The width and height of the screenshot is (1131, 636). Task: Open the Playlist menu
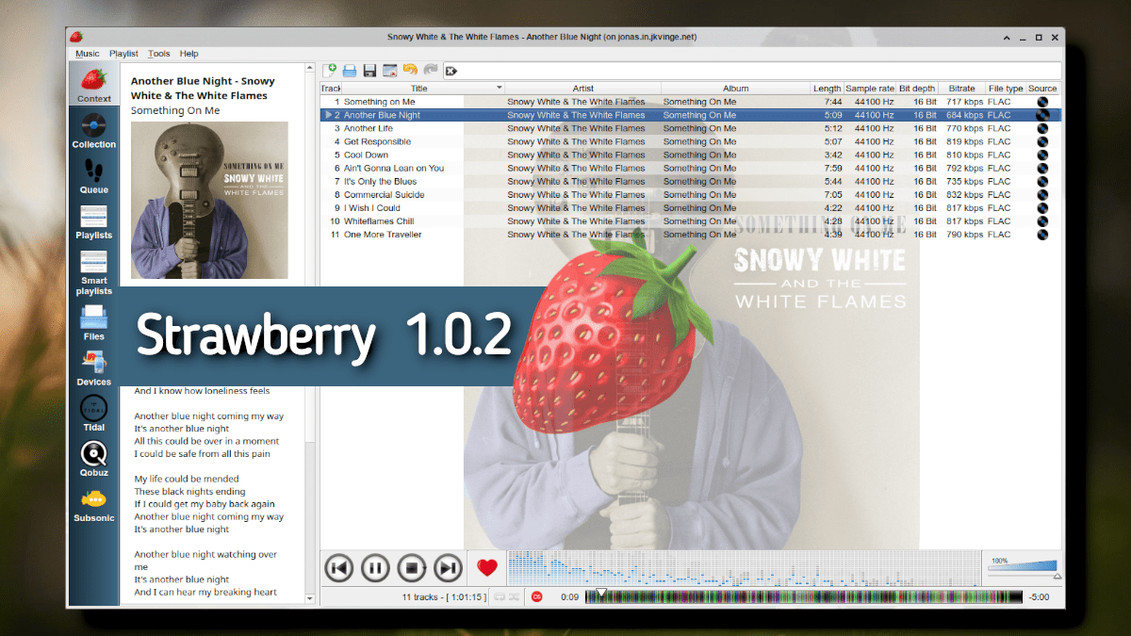[123, 54]
